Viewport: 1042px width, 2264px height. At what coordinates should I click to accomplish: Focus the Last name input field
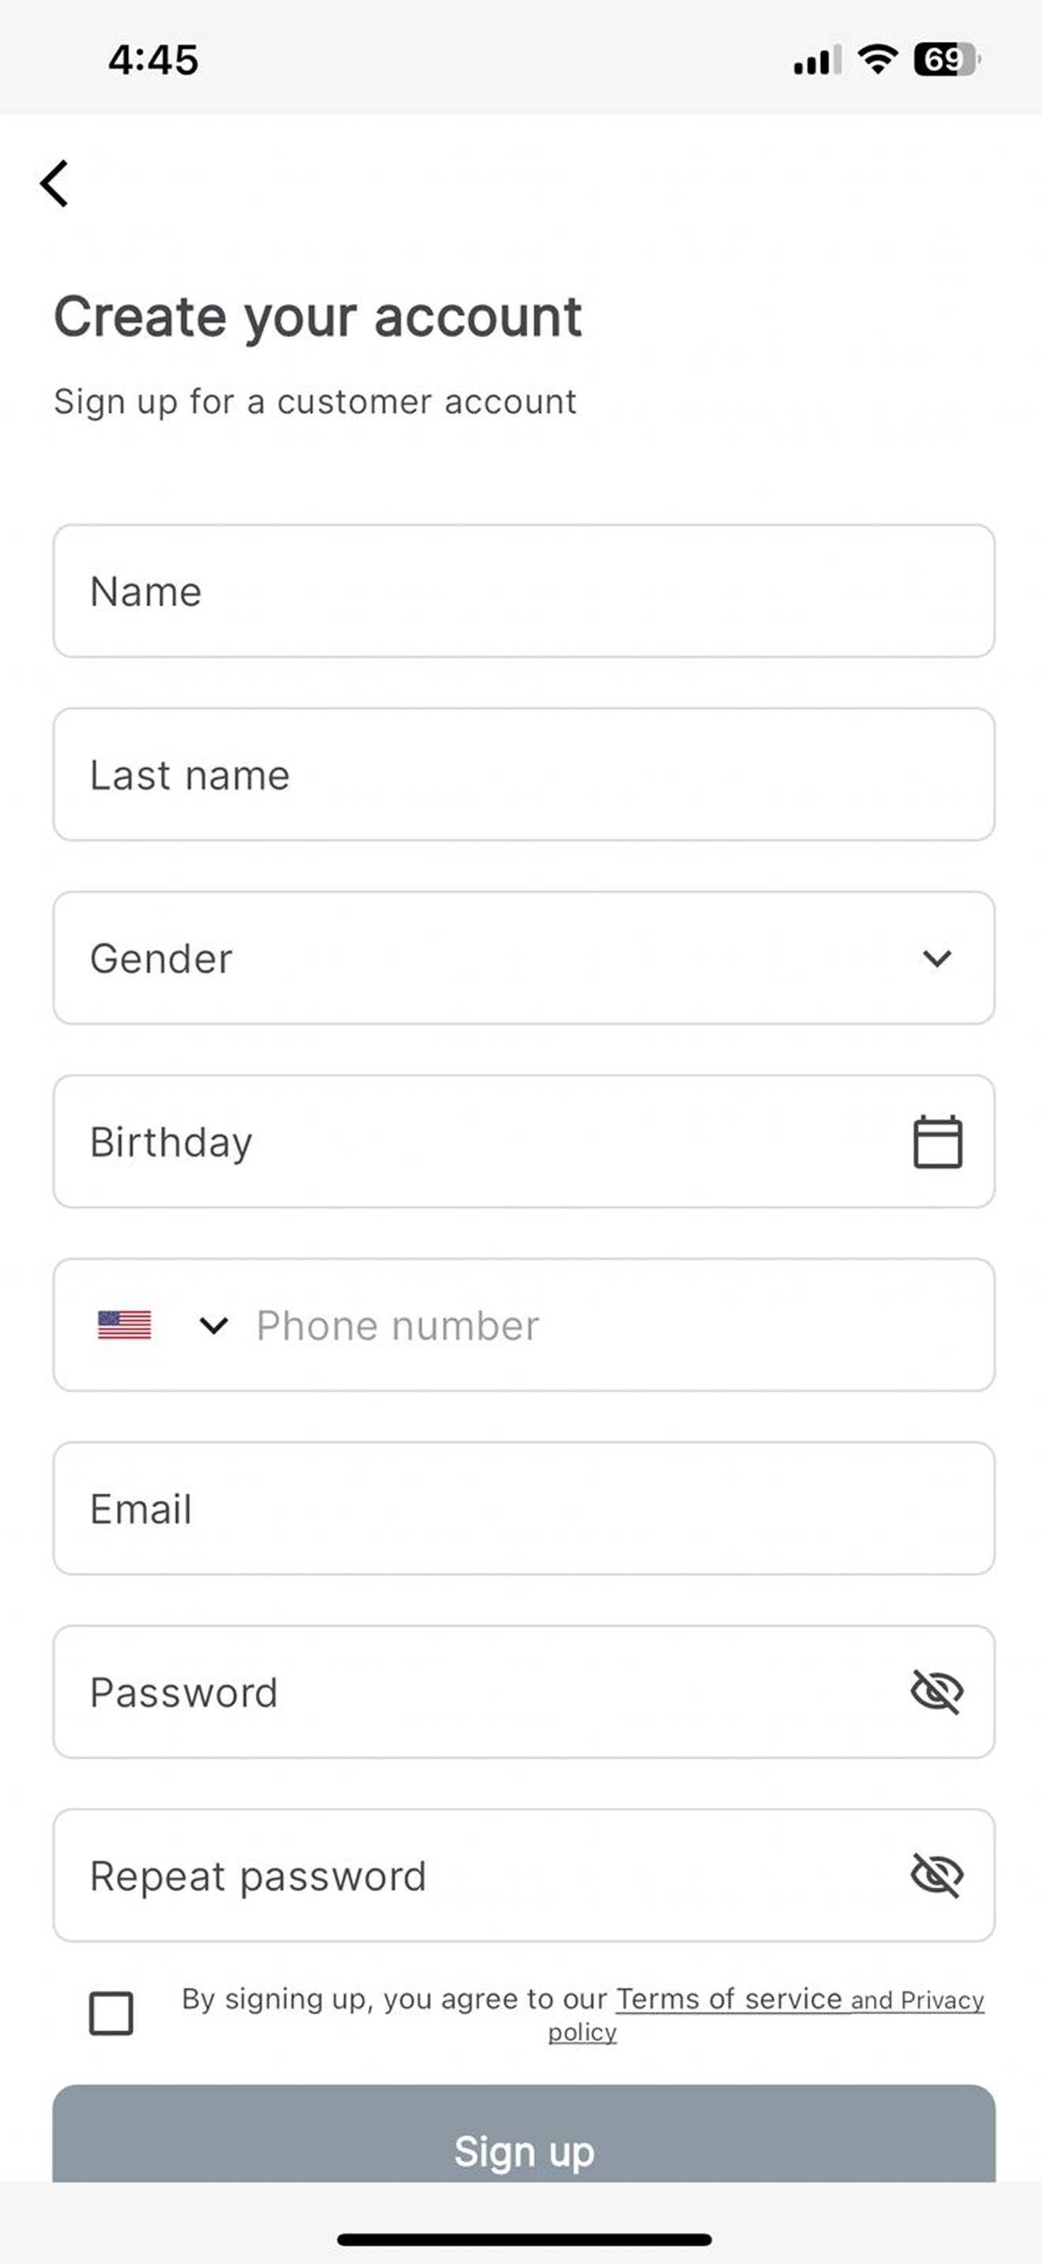(523, 774)
